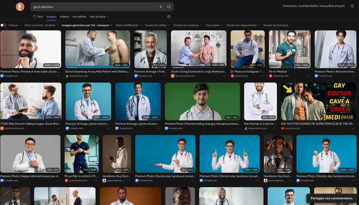359x205 pixels.
Task: Open the doctor in green scrubs thumbnail
Action: 289,49
